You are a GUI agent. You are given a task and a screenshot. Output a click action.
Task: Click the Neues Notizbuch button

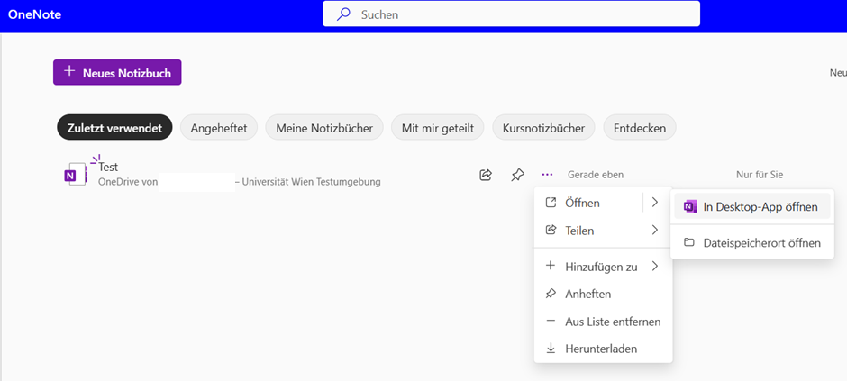pyautogui.click(x=117, y=73)
